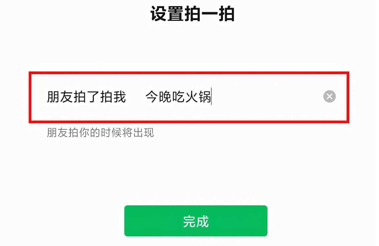Screen dimensions: 379x246
Task: Click the 设置拍一拍 page title
Action: [x=193, y=14]
